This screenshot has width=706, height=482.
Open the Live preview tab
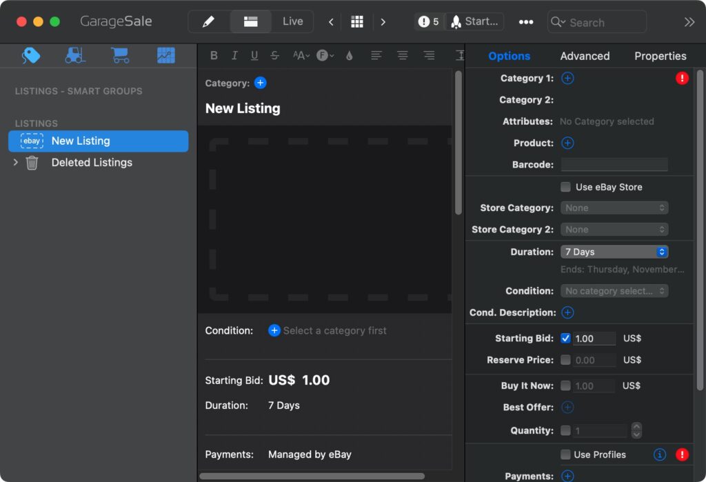point(292,21)
